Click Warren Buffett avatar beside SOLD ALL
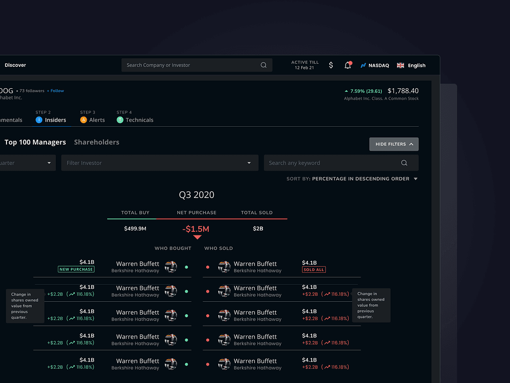This screenshot has height=383, width=510. 224,267
